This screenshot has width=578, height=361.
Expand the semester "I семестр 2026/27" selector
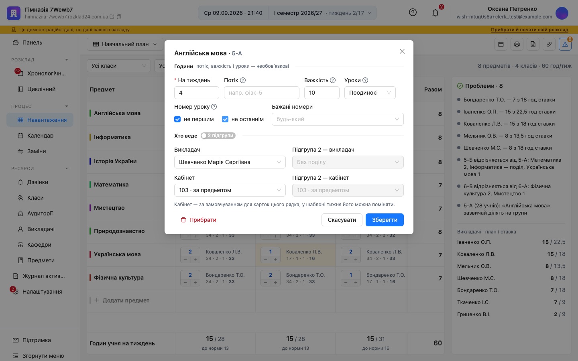tap(323, 13)
